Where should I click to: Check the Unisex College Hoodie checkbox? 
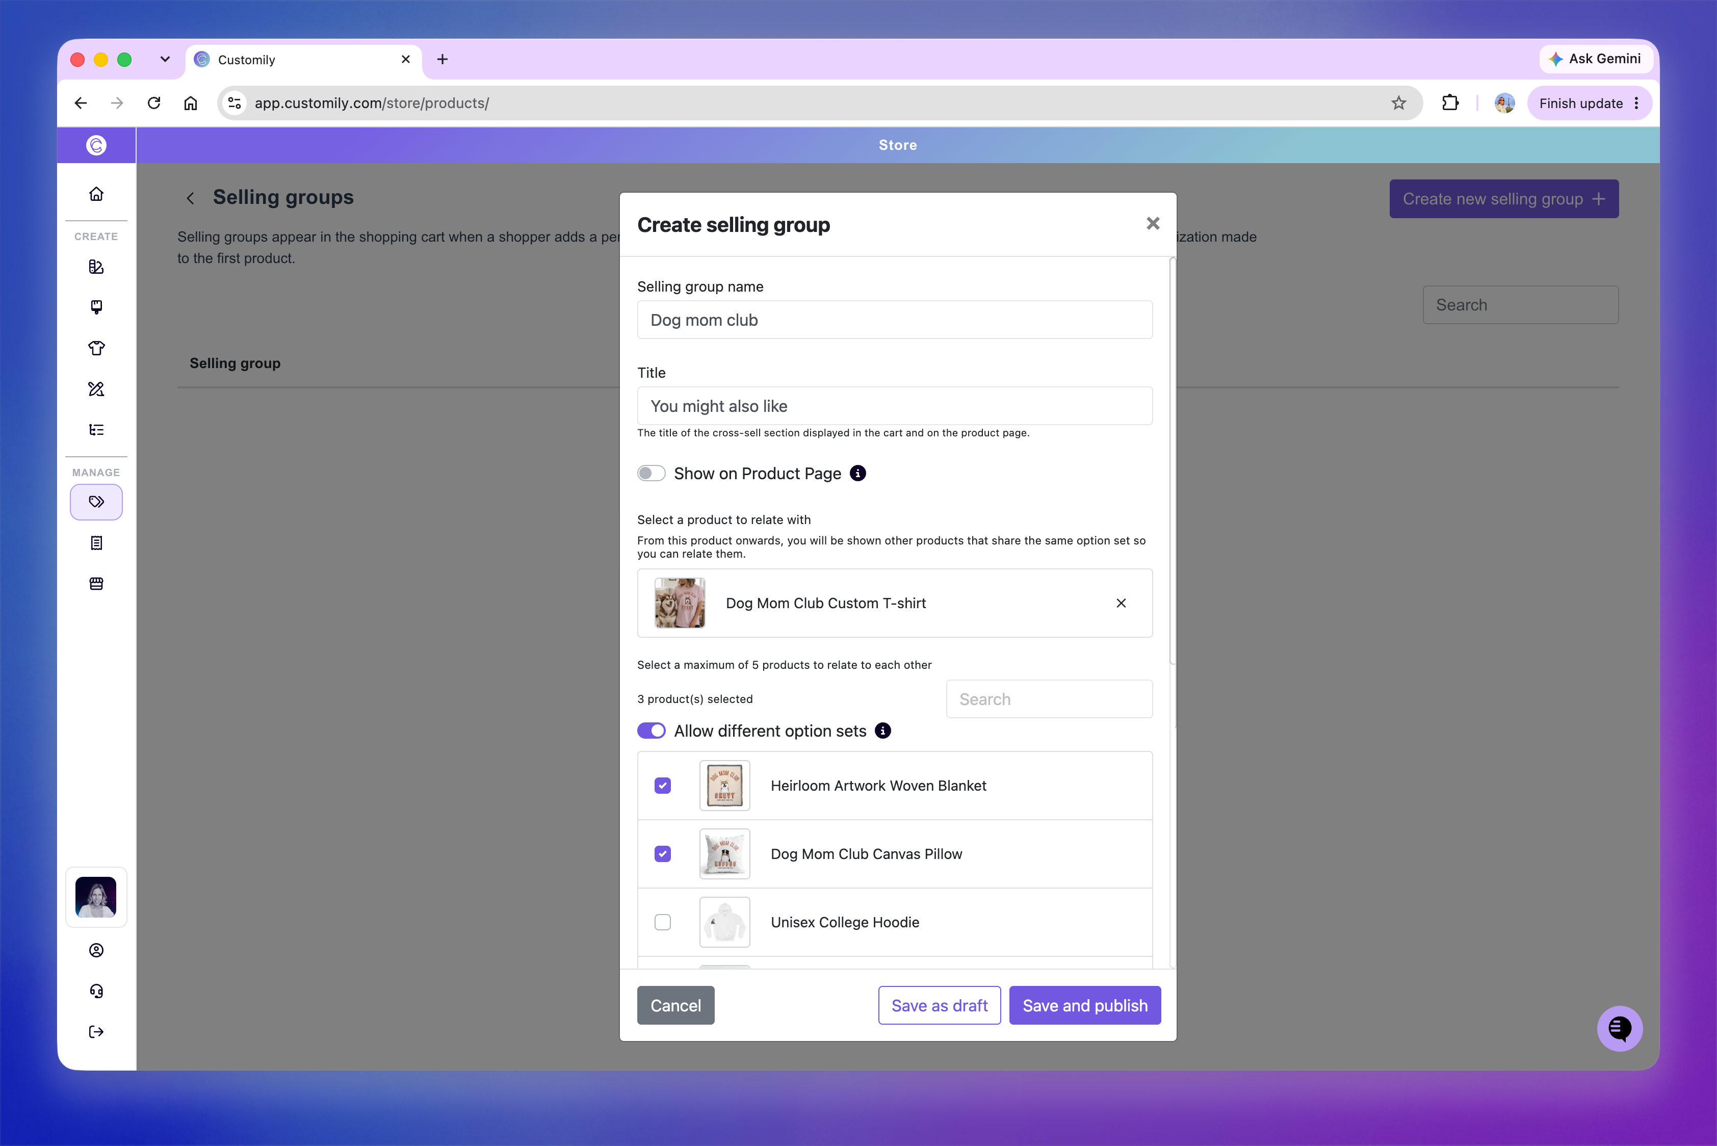[x=663, y=922]
